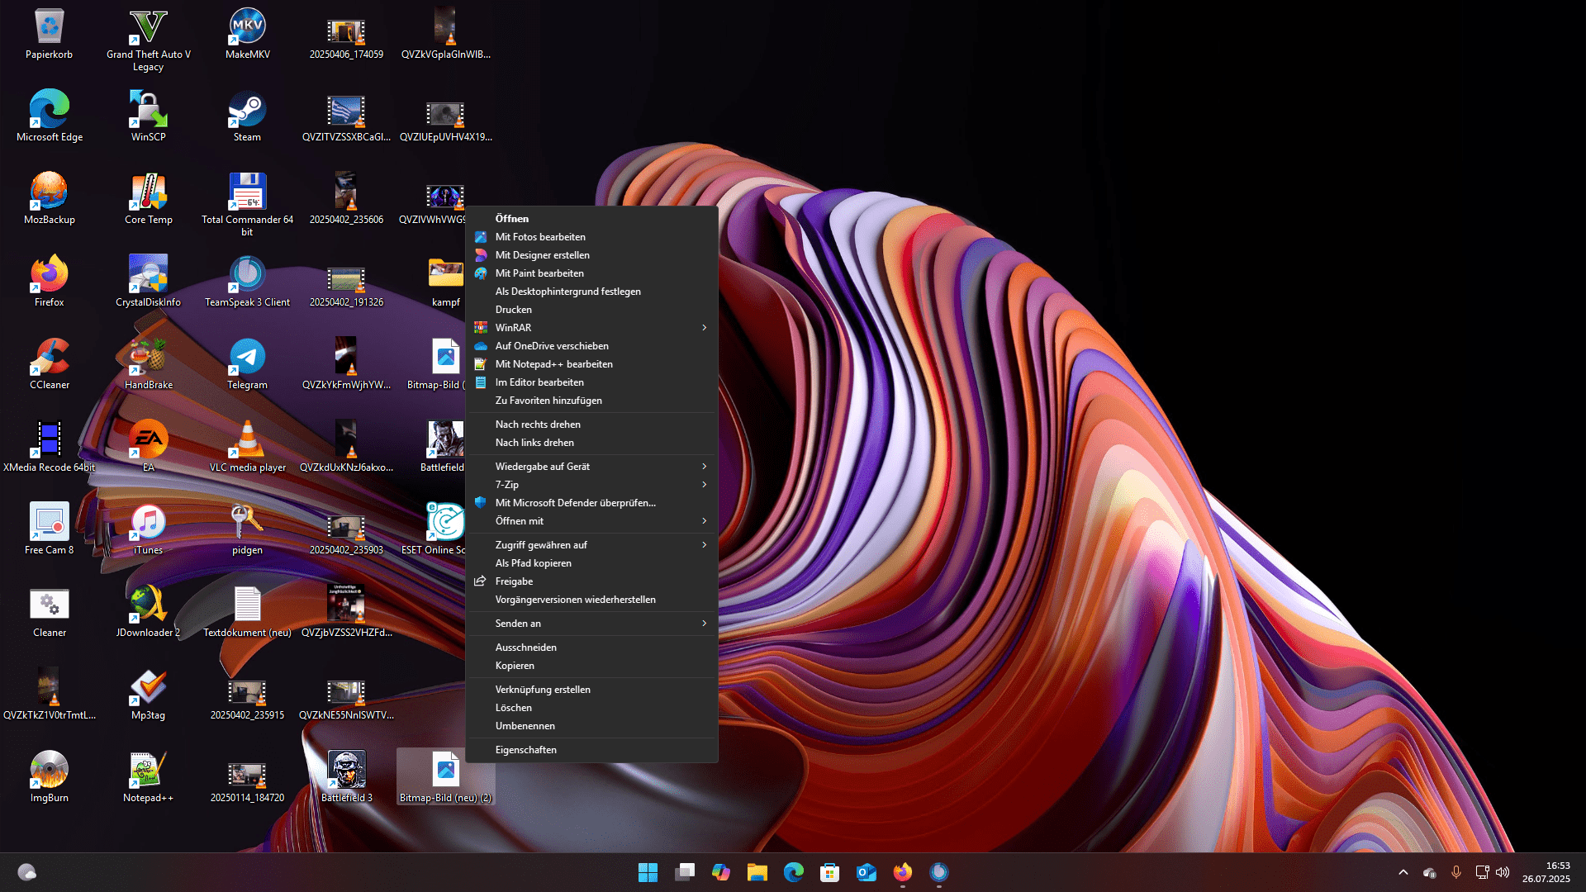The width and height of the screenshot is (1586, 892).
Task: Click Umbenennen in the context menu
Action: [x=525, y=726]
